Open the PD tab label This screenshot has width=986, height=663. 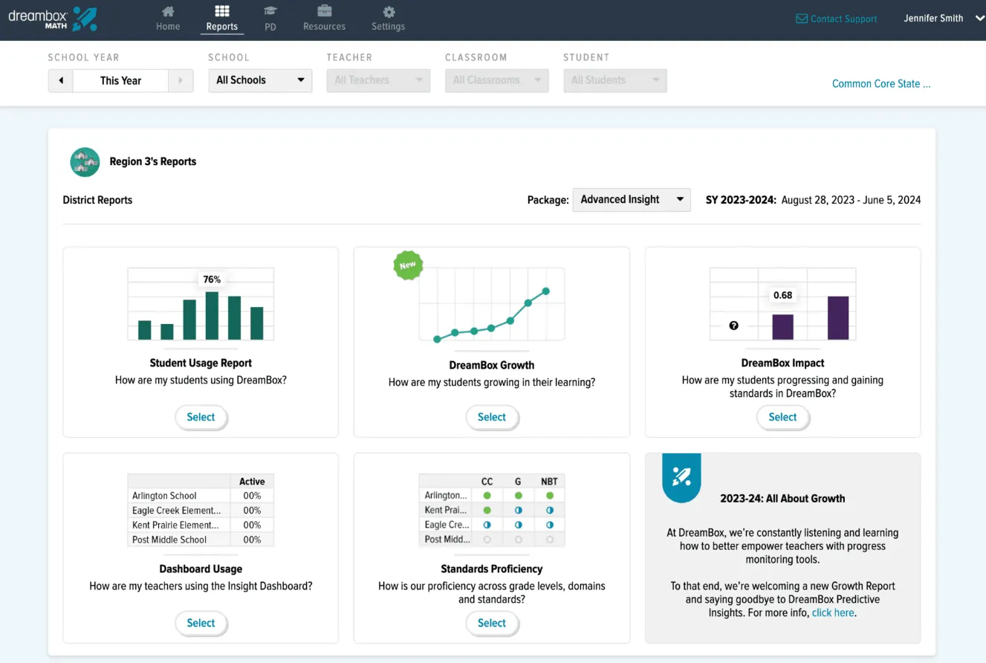tap(270, 27)
